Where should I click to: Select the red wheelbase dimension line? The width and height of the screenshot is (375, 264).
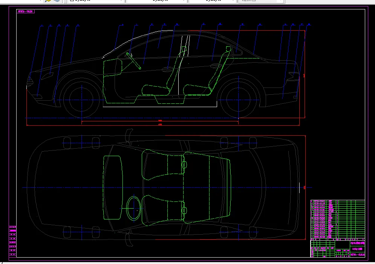pos(160,121)
